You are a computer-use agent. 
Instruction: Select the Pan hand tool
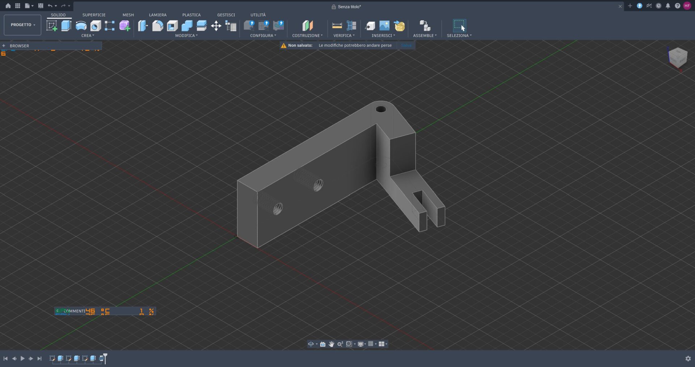331,344
